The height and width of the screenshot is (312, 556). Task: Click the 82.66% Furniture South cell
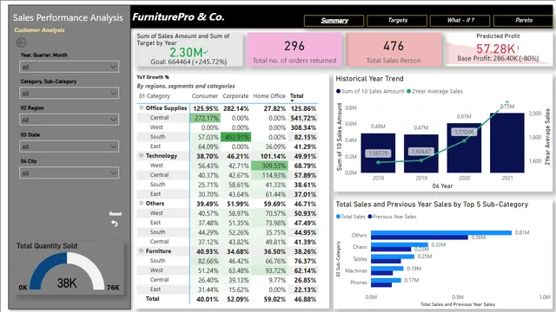pyautogui.click(x=205, y=261)
